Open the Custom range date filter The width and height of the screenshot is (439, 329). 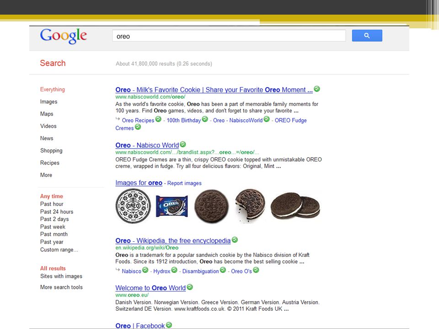click(x=59, y=250)
